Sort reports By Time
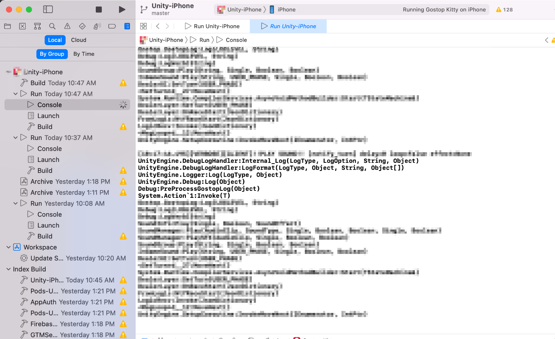 tap(84, 54)
